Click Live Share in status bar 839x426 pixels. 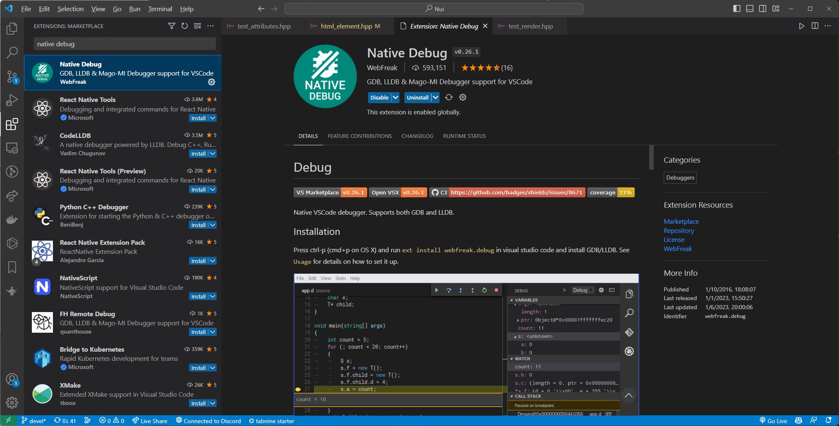click(x=150, y=421)
